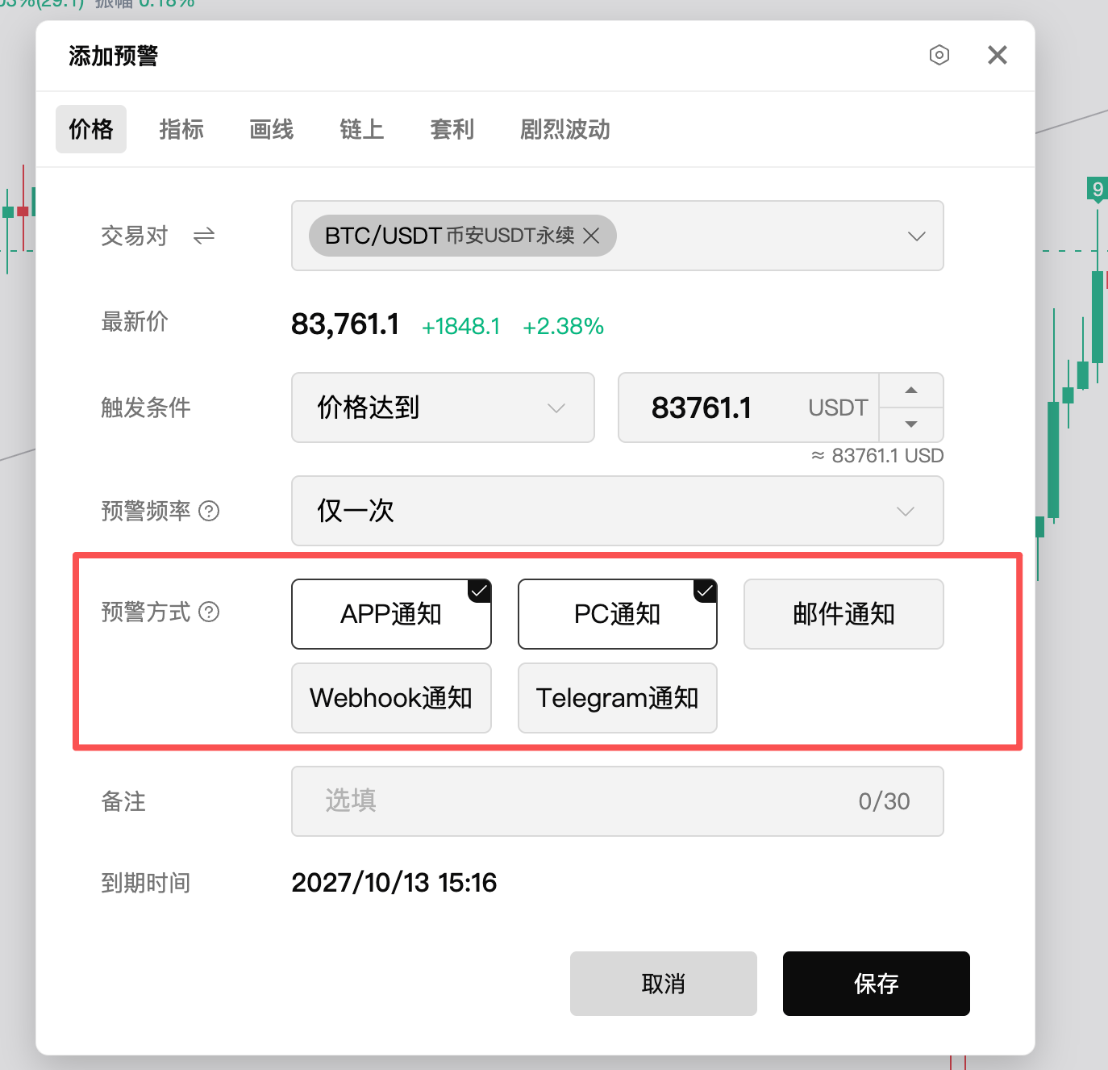Switch to the 画线 tab
Viewport: 1108px width, 1070px height.
coord(272,129)
